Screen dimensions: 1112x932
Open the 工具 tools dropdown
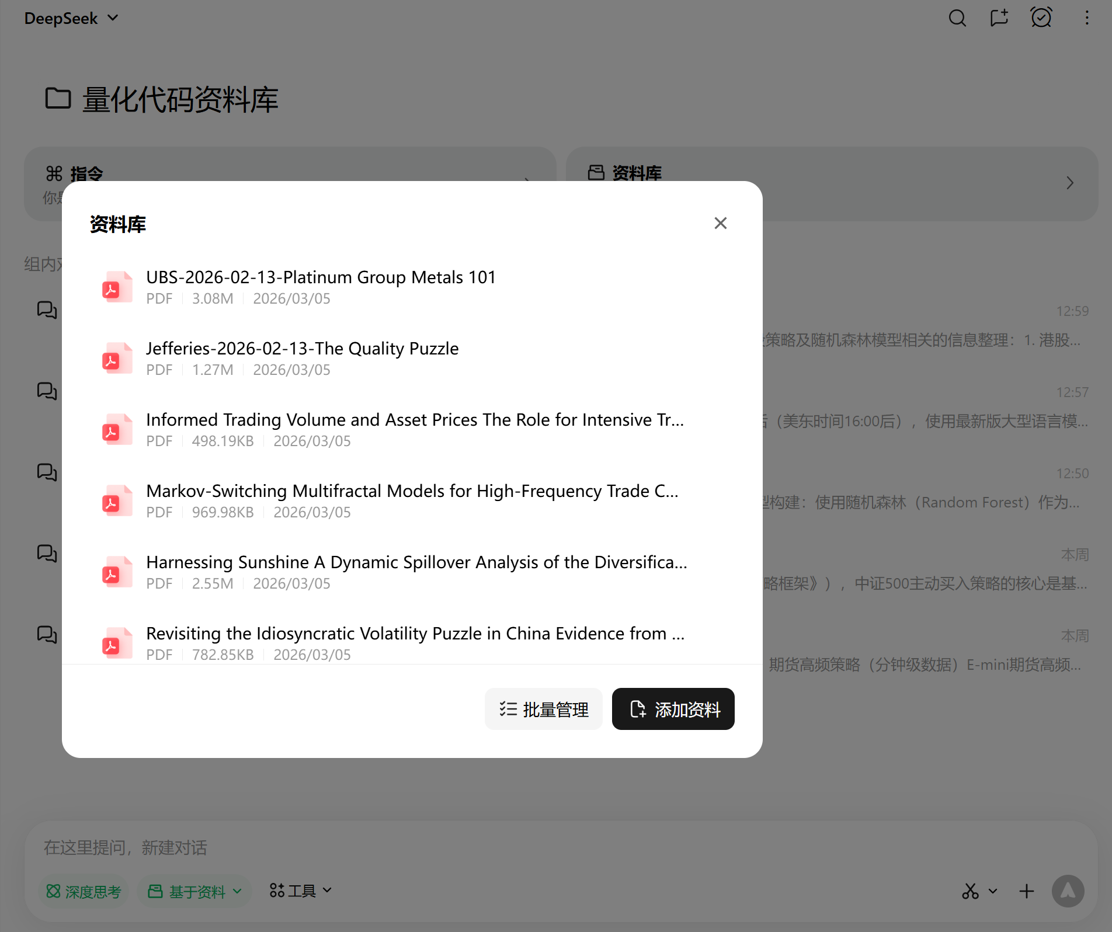300,891
